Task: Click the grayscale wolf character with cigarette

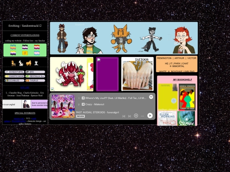Action: point(151,39)
